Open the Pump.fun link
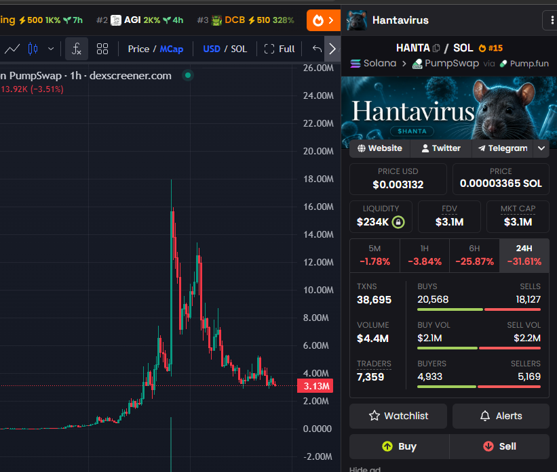 coord(524,64)
